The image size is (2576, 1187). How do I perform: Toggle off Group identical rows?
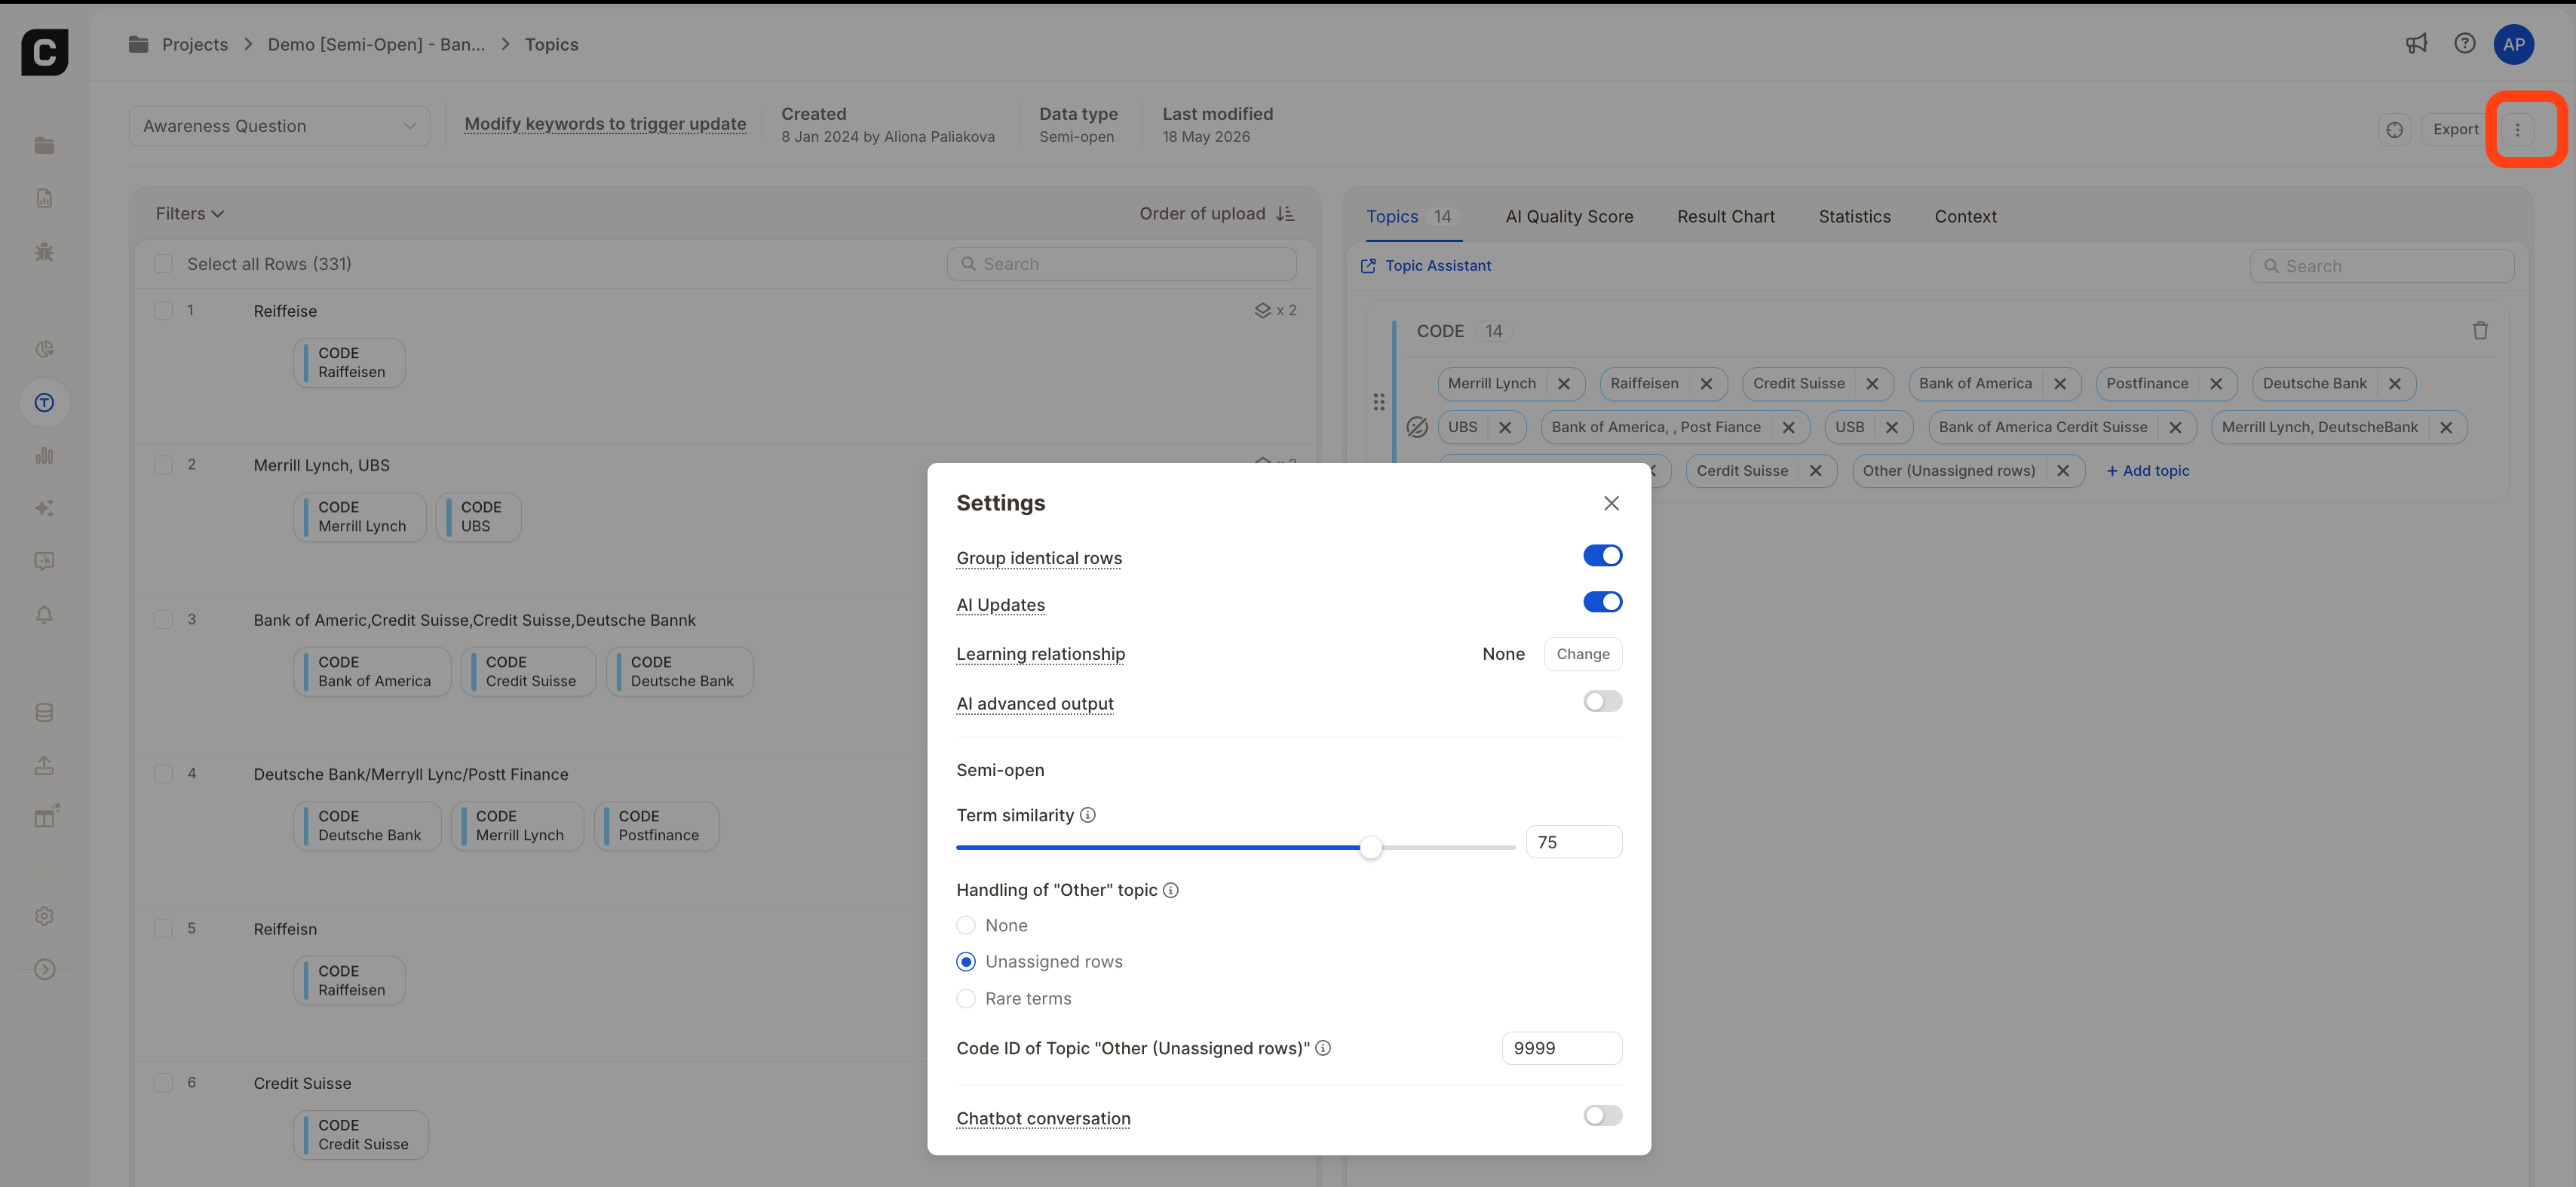(x=1602, y=556)
